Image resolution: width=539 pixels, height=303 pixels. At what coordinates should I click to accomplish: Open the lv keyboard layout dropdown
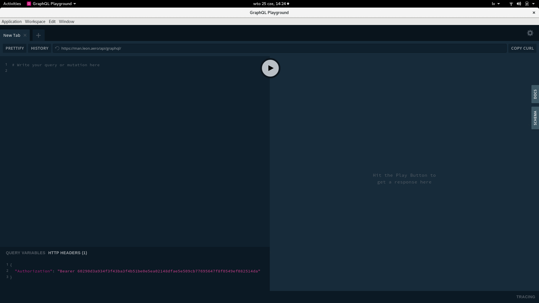495,4
